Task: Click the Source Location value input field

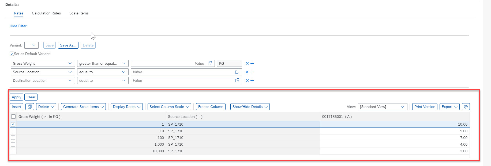Action: tap(182, 72)
